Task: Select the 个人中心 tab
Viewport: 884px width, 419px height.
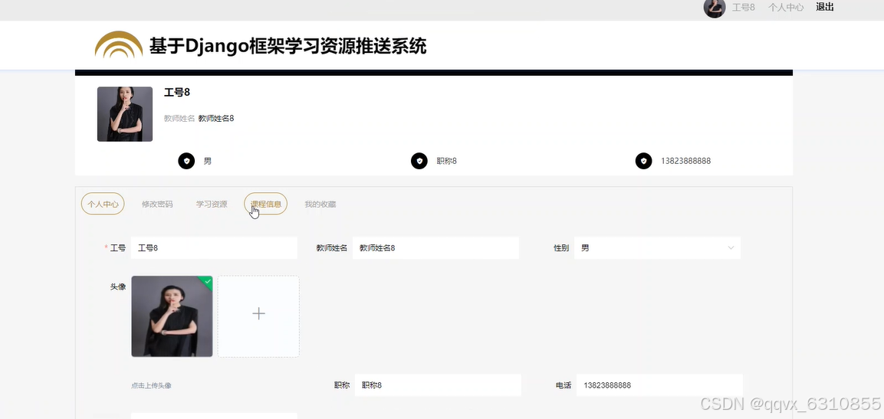Action: pyautogui.click(x=103, y=204)
